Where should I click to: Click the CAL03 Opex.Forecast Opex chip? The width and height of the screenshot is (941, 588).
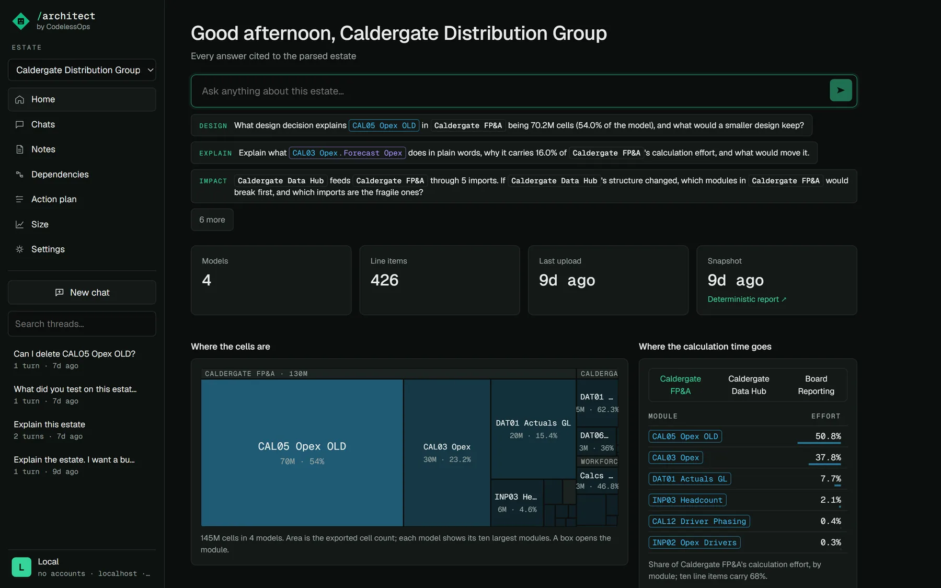(x=347, y=153)
